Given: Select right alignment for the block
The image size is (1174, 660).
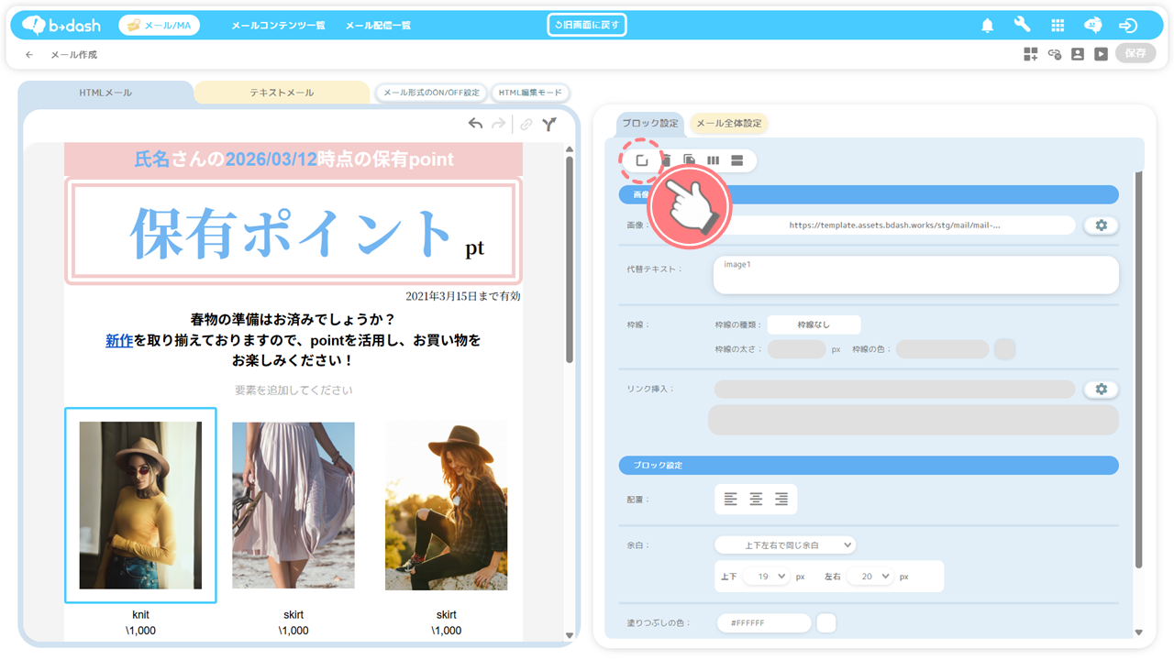Looking at the screenshot, I should (781, 500).
